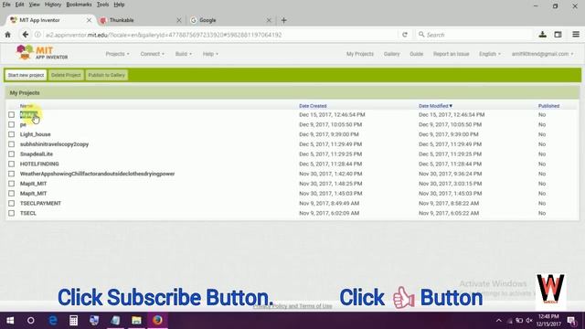Open the notification center icon
585x329 pixels.
click(x=571, y=320)
